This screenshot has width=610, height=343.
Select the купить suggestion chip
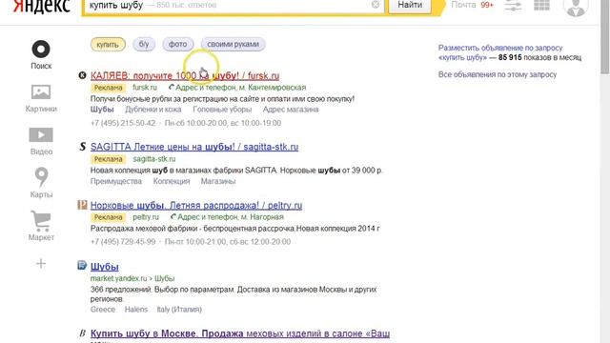click(108, 45)
